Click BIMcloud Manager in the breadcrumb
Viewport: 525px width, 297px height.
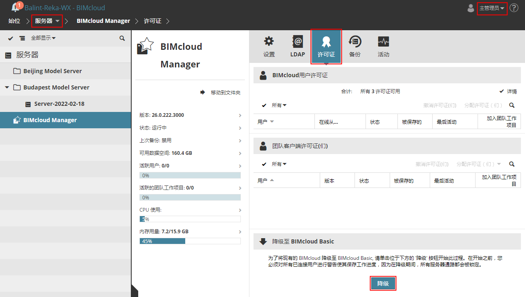coord(103,21)
